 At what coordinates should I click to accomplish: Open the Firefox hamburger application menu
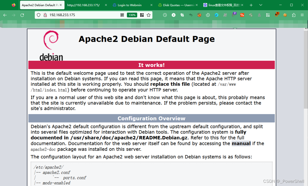click(302, 15)
